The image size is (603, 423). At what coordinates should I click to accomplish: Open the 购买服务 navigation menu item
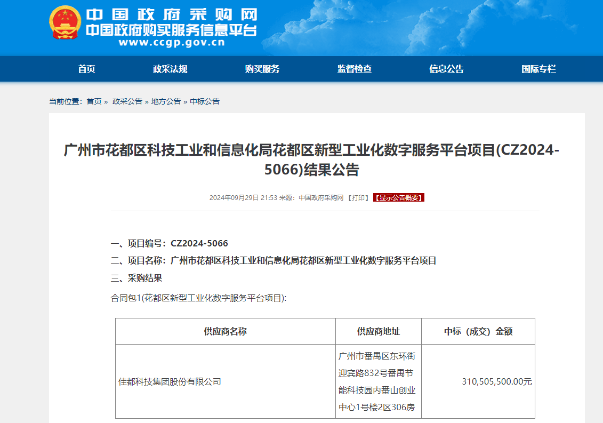click(x=262, y=68)
